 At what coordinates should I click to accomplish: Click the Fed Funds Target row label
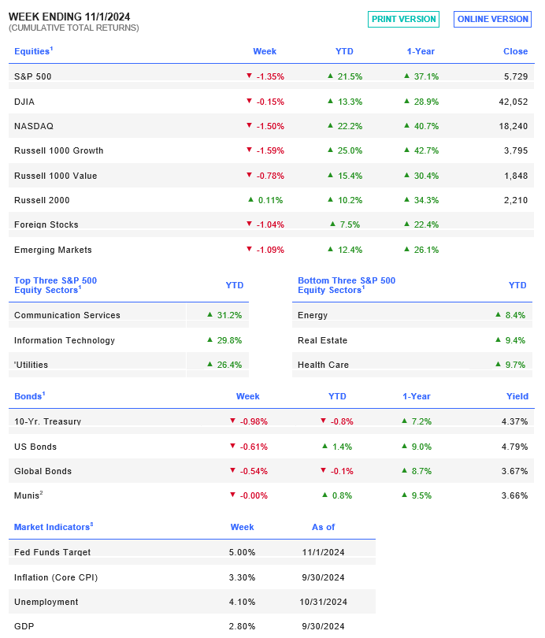pos(53,552)
